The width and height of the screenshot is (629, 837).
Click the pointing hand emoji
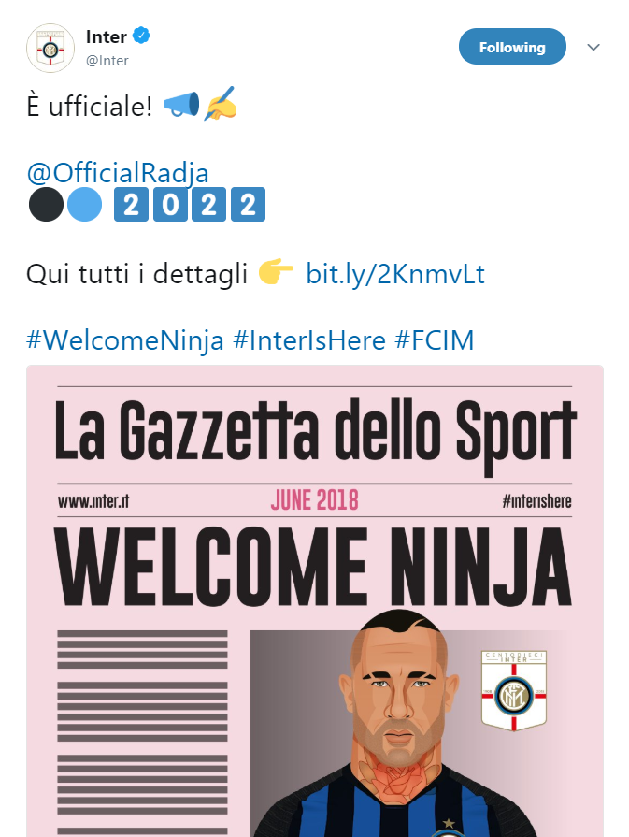point(276,273)
